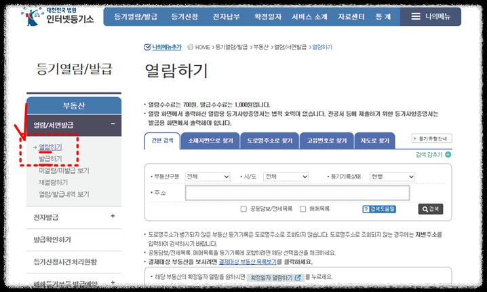
Task: Expand the 전자발급 section
Action: point(113,216)
